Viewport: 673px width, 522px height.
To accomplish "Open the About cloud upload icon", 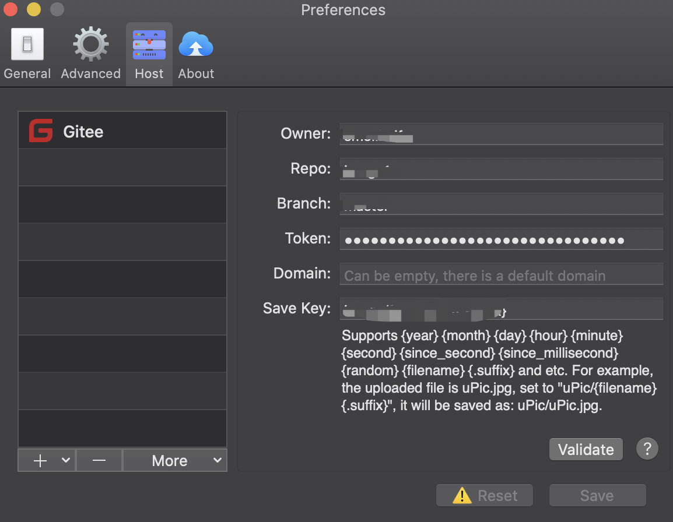I will point(196,45).
